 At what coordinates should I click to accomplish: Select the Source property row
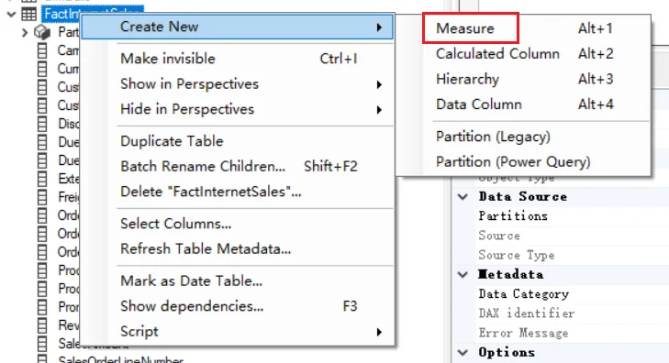pyautogui.click(x=572, y=236)
